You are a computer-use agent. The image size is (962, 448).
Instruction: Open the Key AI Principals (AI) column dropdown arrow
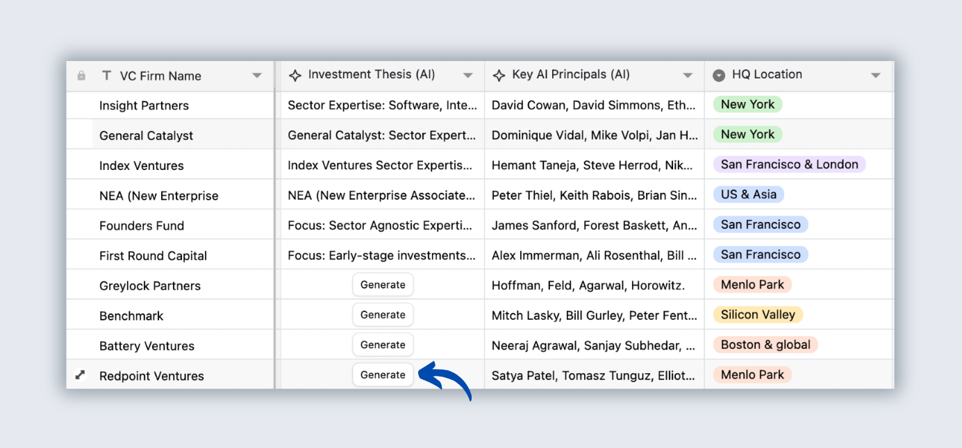coord(688,76)
